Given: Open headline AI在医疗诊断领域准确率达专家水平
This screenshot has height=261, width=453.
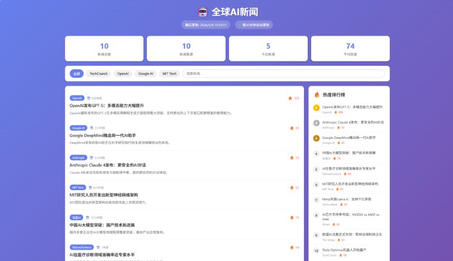Looking at the screenshot, I should 102,255.
